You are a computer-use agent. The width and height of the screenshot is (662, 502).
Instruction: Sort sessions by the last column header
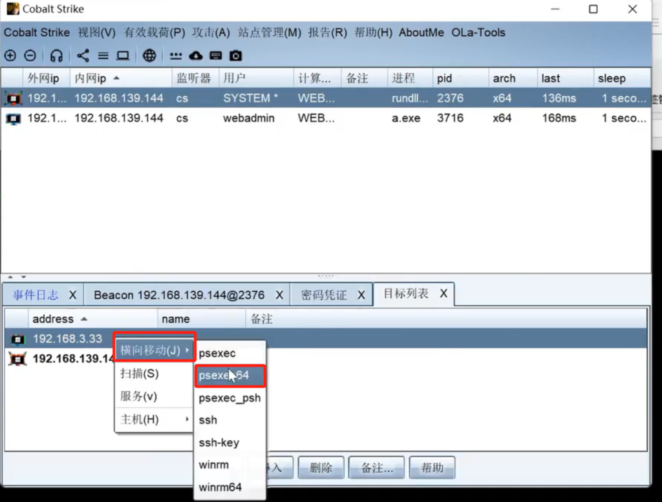(565, 78)
